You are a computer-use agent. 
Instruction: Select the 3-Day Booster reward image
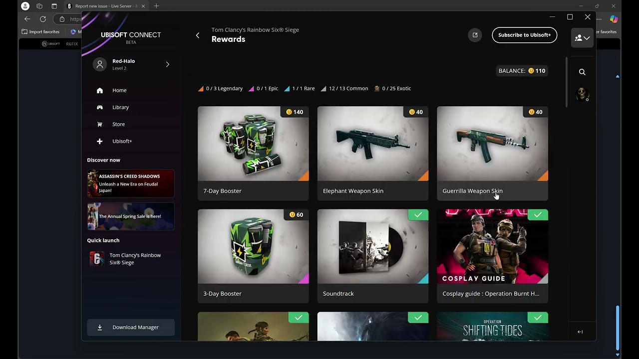[253, 246]
